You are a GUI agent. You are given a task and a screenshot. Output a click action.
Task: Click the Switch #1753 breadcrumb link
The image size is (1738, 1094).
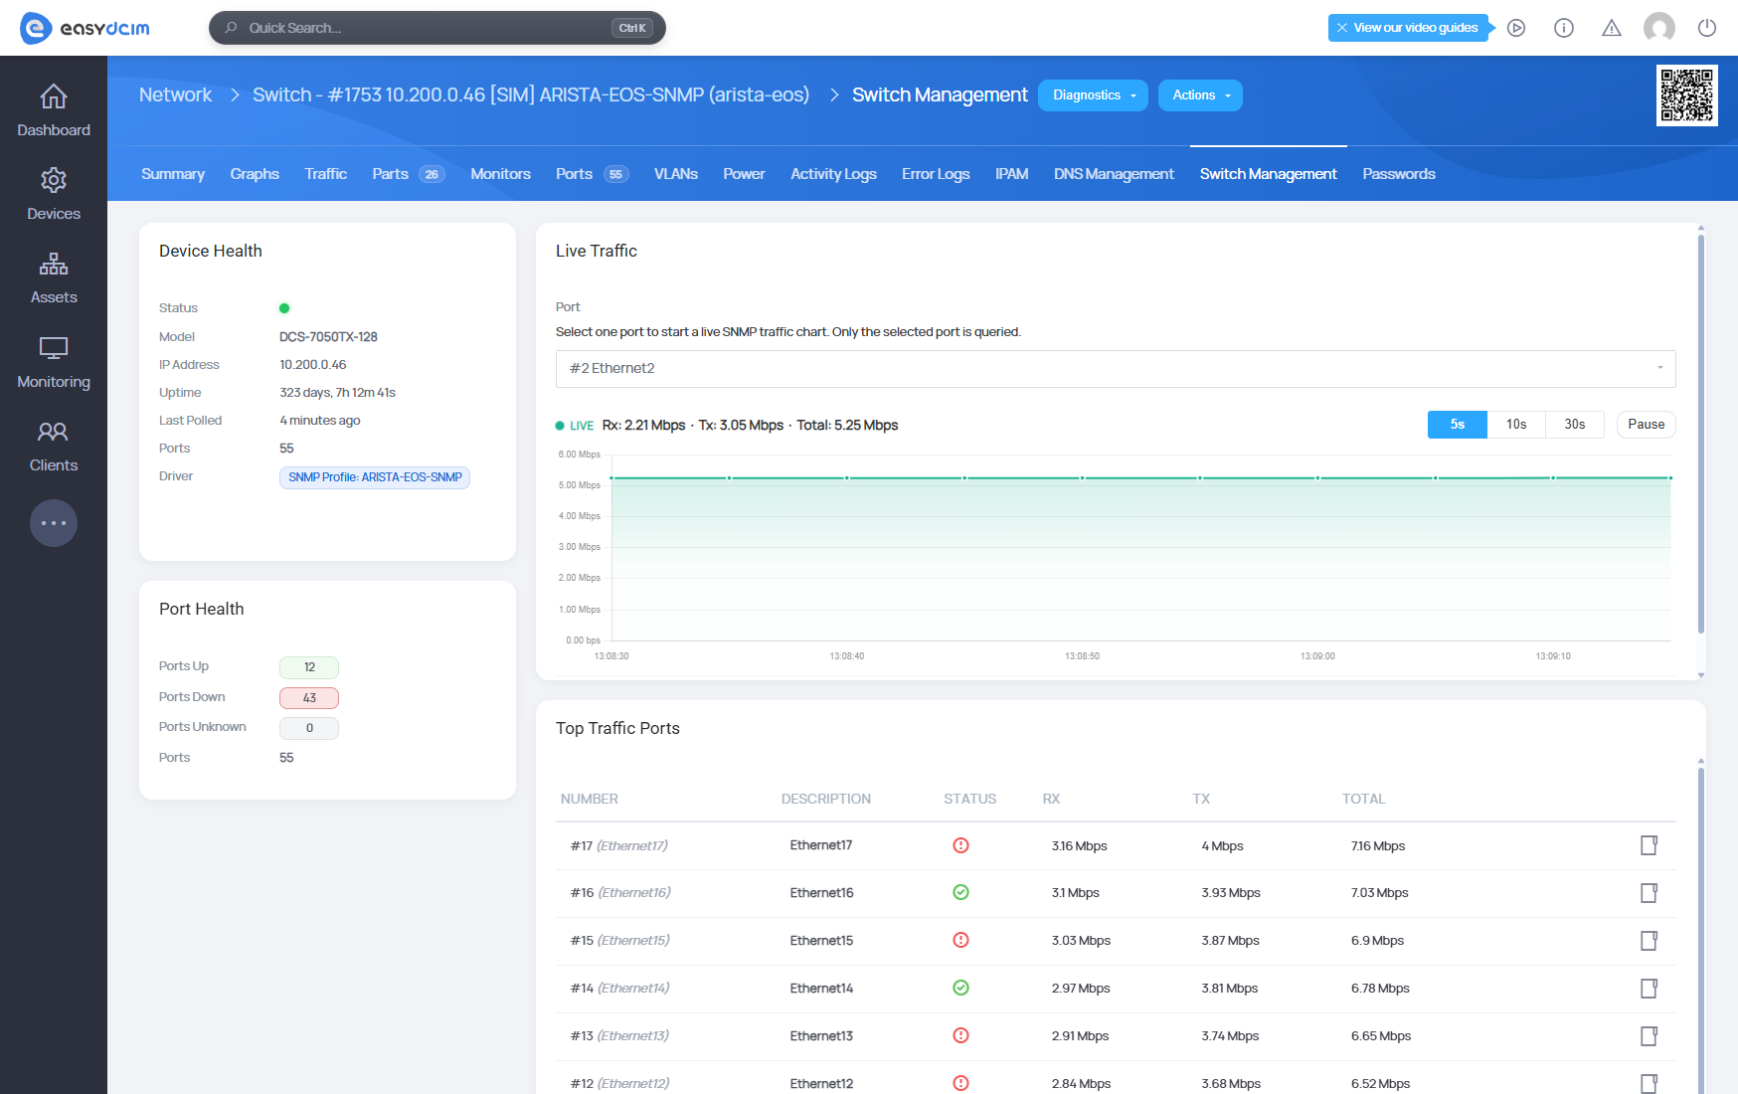[531, 95]
